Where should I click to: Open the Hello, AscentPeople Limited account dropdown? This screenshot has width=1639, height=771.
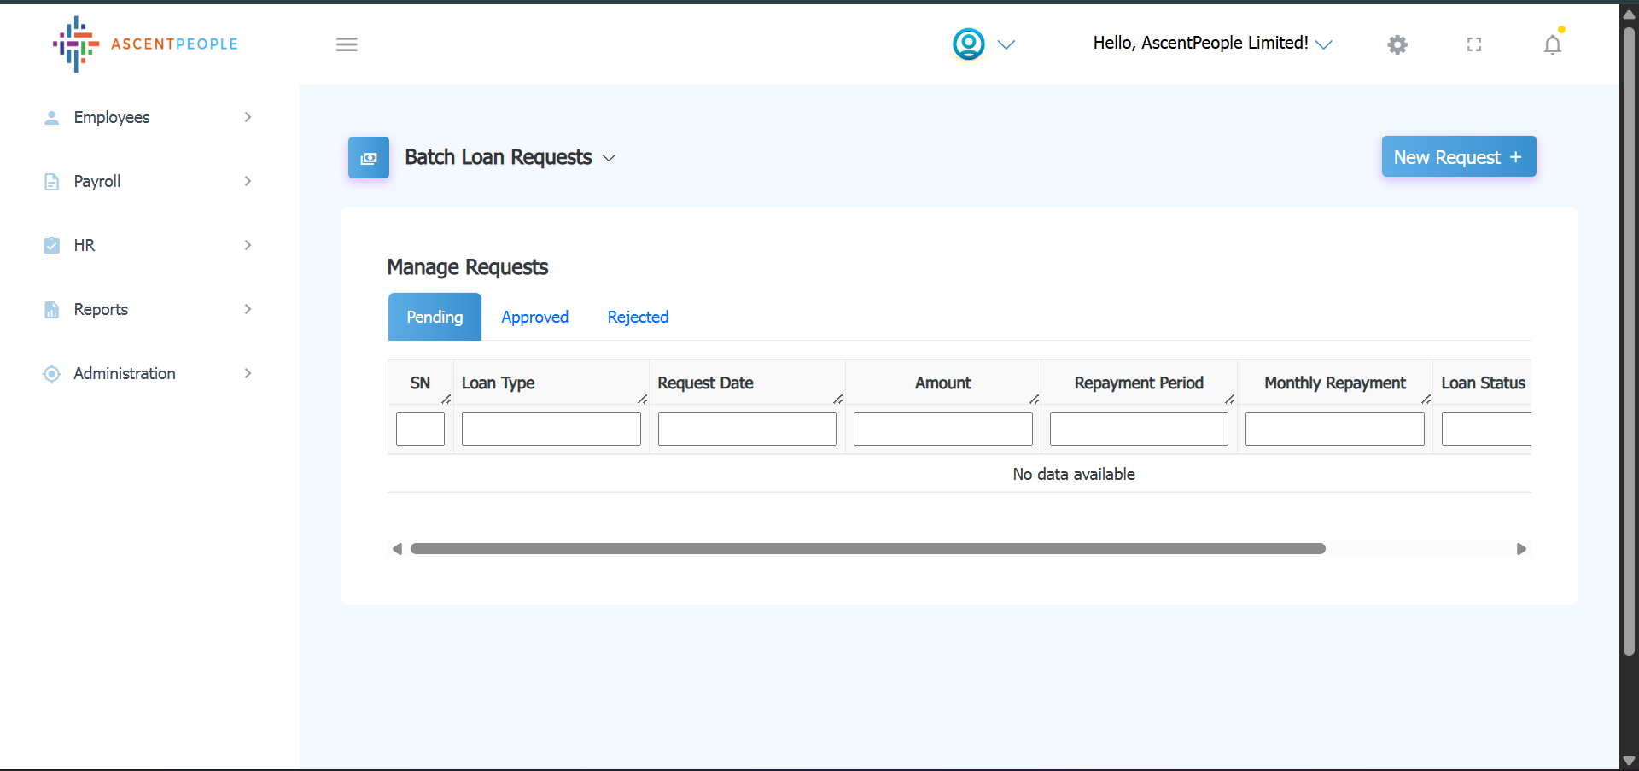coord(1212,44)
